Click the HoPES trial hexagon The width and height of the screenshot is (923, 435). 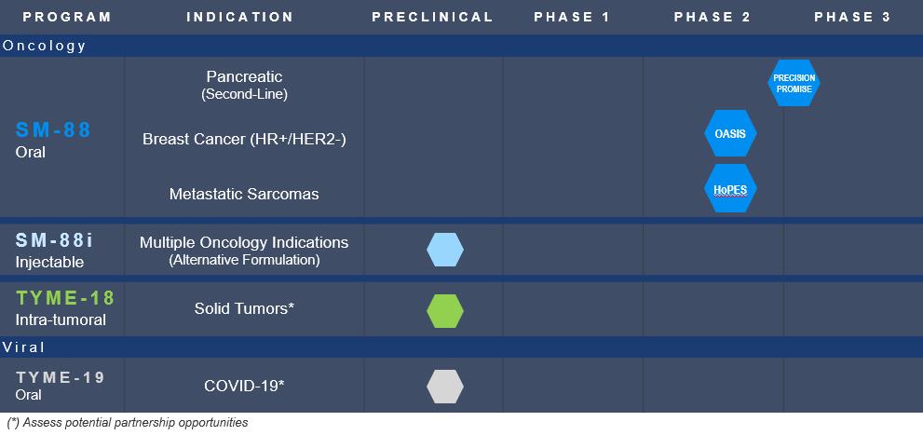(x=730, y=189)
